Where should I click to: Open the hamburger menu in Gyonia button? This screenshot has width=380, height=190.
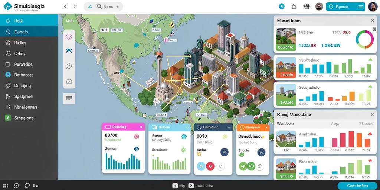point(361,7)
